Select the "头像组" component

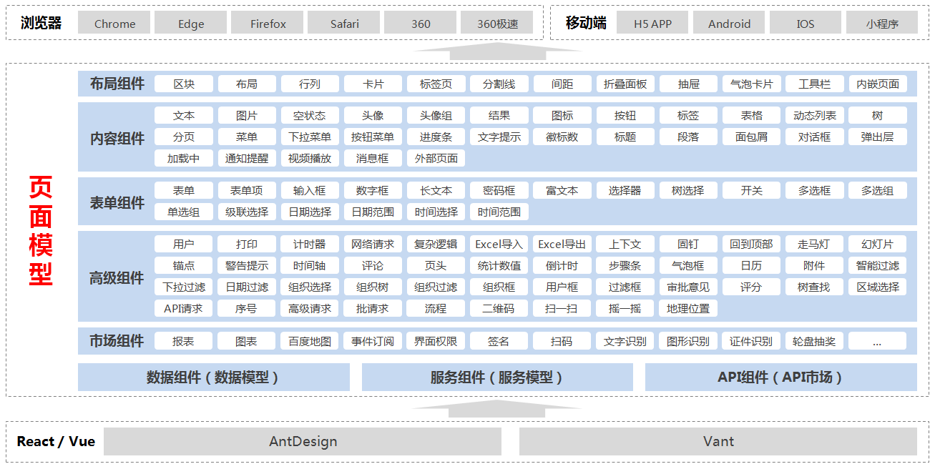(436, 115)
